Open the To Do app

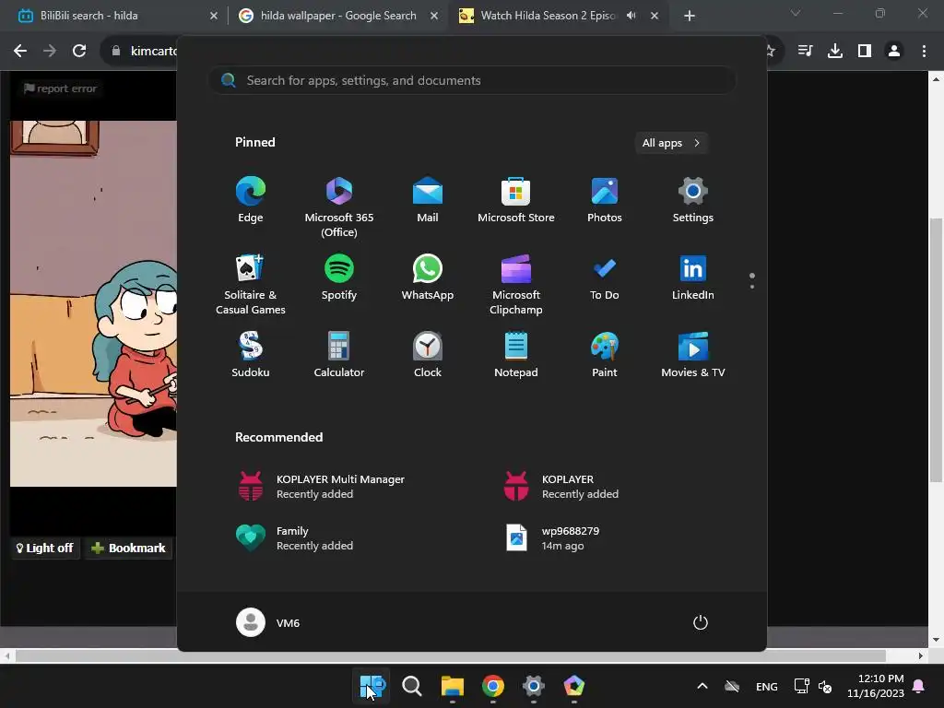[x=605, y=277]
